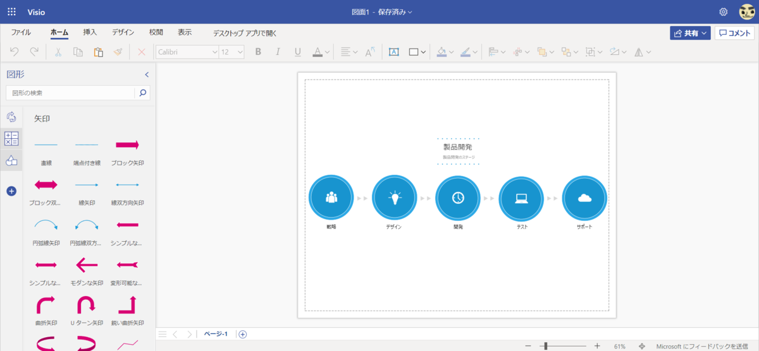This screenshot has height=351, width=759.
Task: Switch to the 挿入 tab
Action: point(90,32)
